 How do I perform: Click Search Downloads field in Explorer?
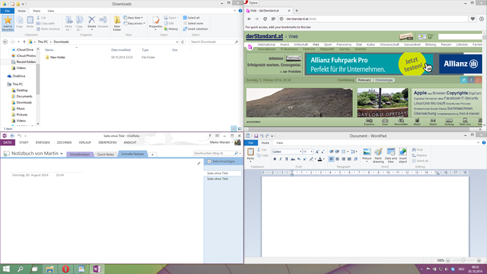214,42
